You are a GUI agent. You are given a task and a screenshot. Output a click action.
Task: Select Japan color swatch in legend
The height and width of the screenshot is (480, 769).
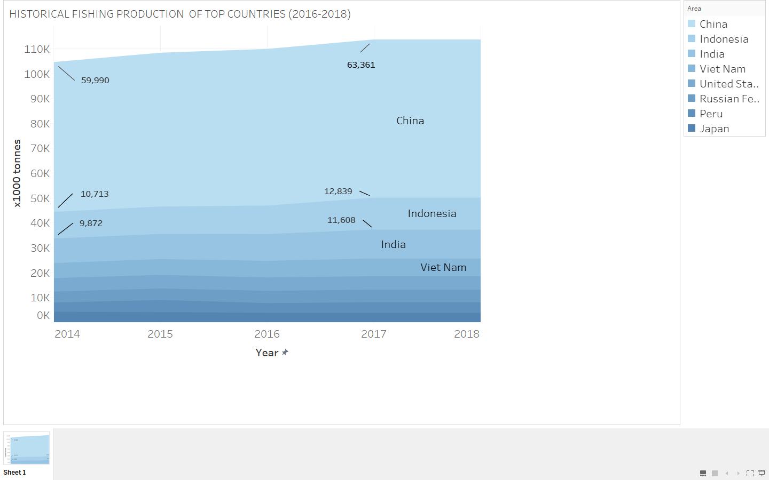tap(692, 129)
